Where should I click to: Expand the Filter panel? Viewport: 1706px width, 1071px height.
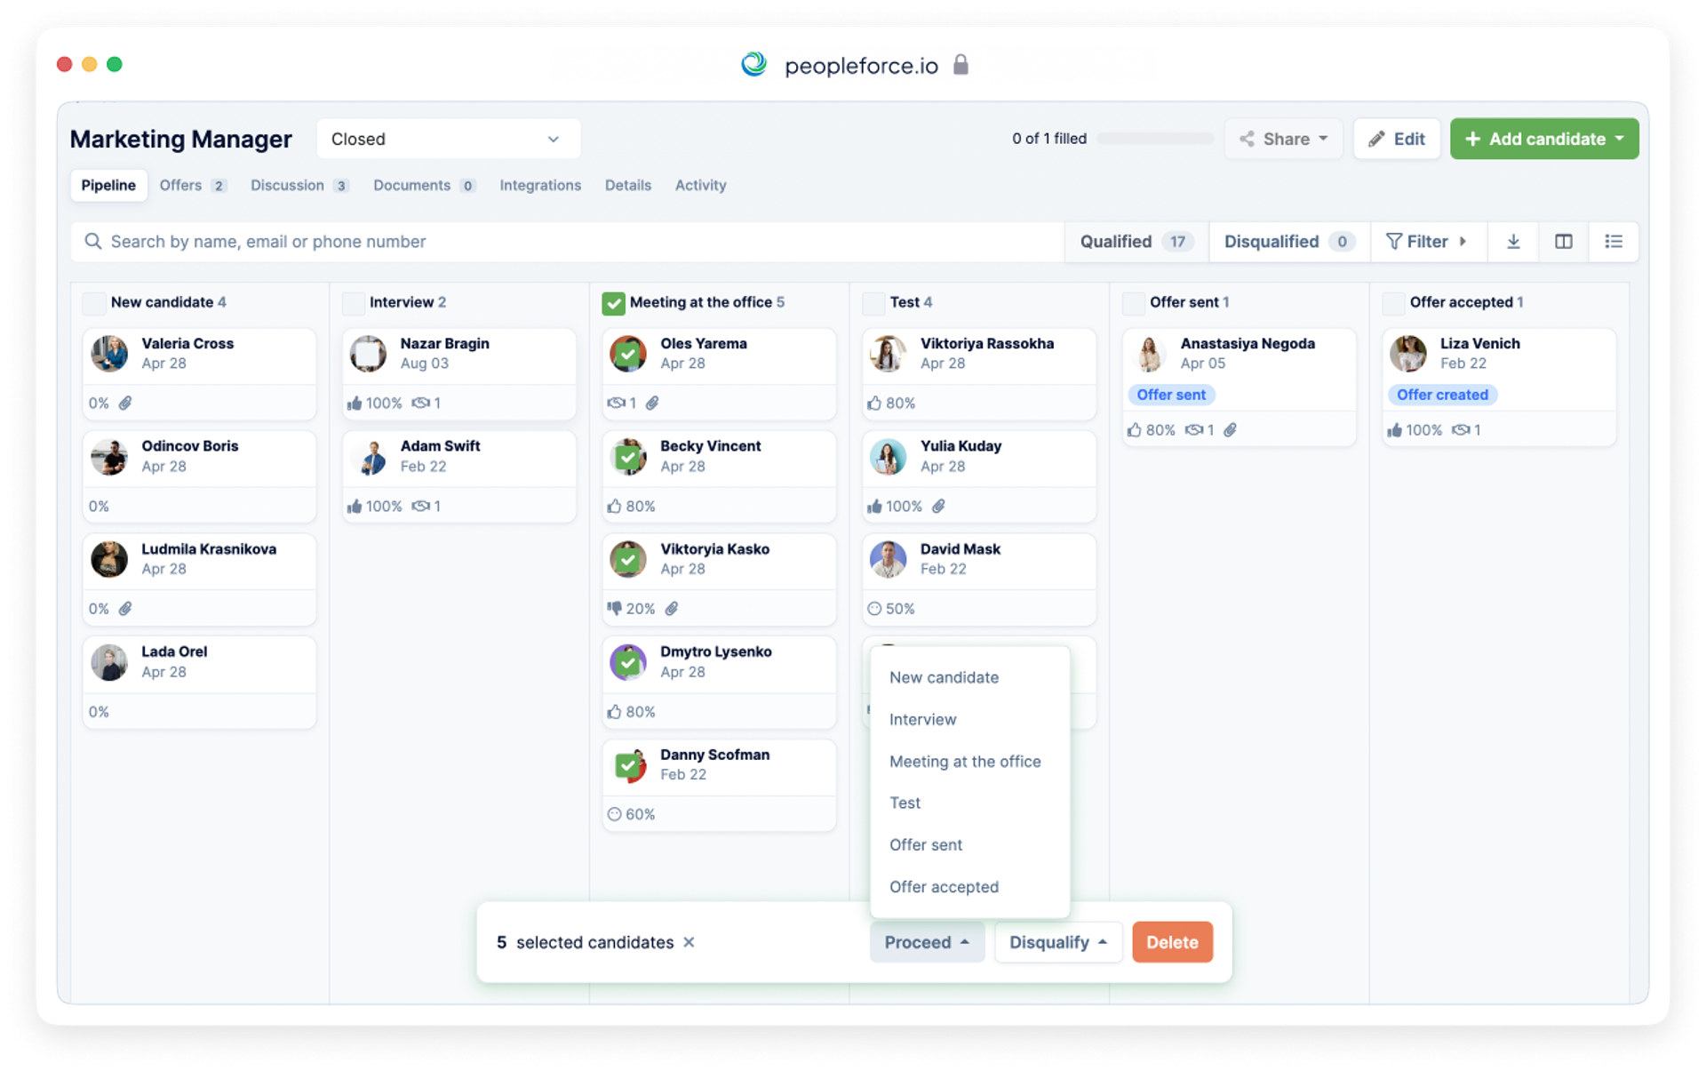point(1427,242)
